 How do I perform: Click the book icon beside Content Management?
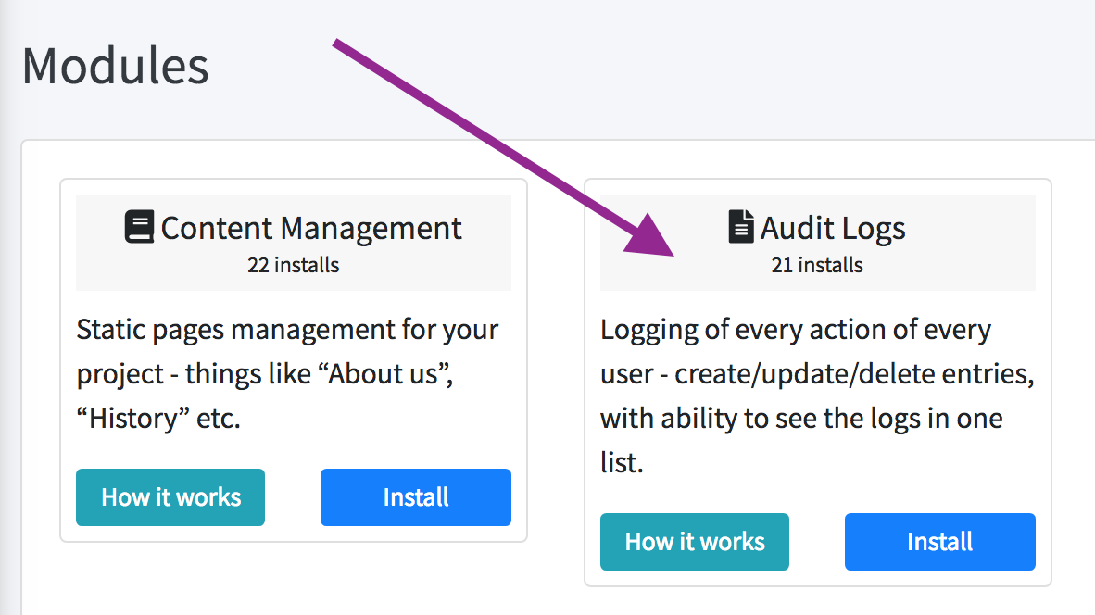coord(139,228)
